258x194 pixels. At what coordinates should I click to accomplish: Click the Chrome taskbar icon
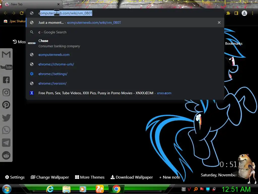(116, 189)
